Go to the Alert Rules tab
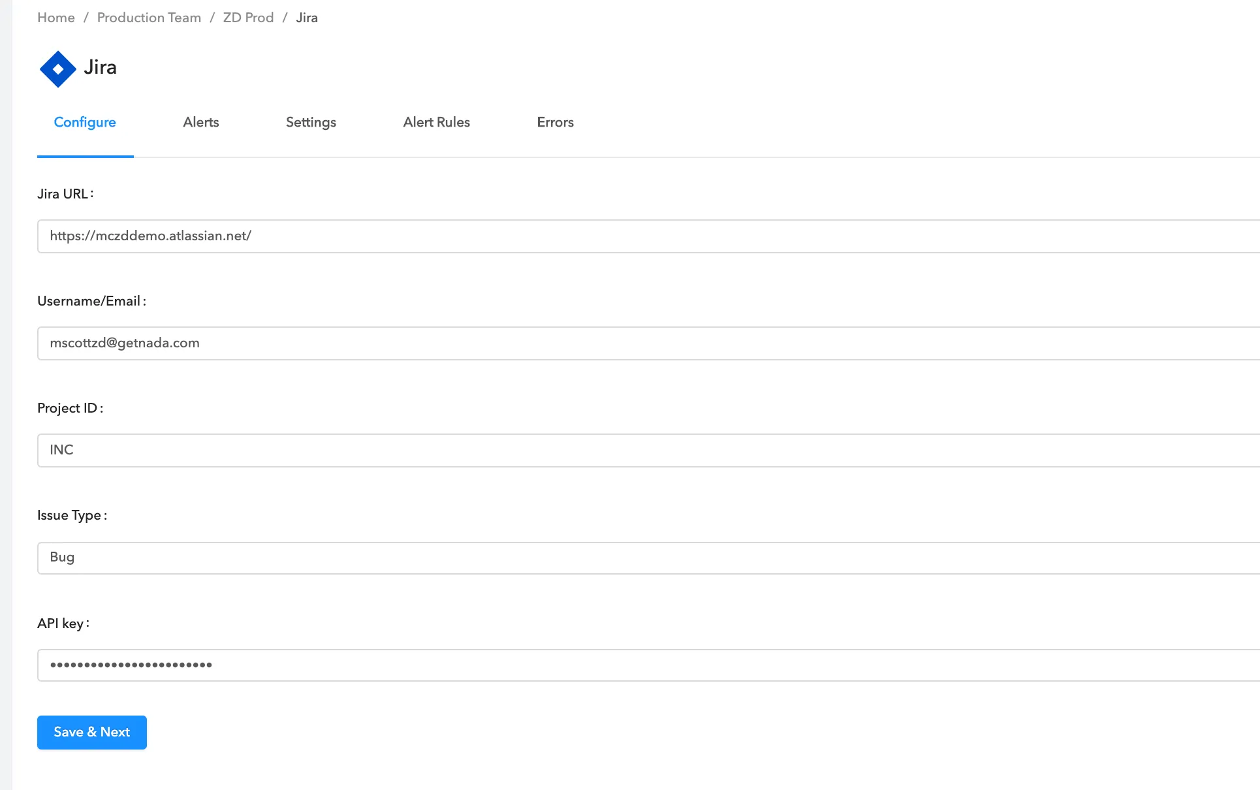The image size is (1260, 790). [436, 123]
